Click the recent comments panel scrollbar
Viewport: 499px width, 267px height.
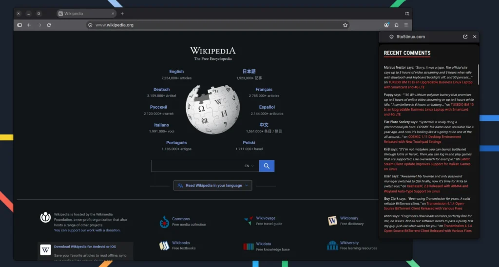(478, 75)
